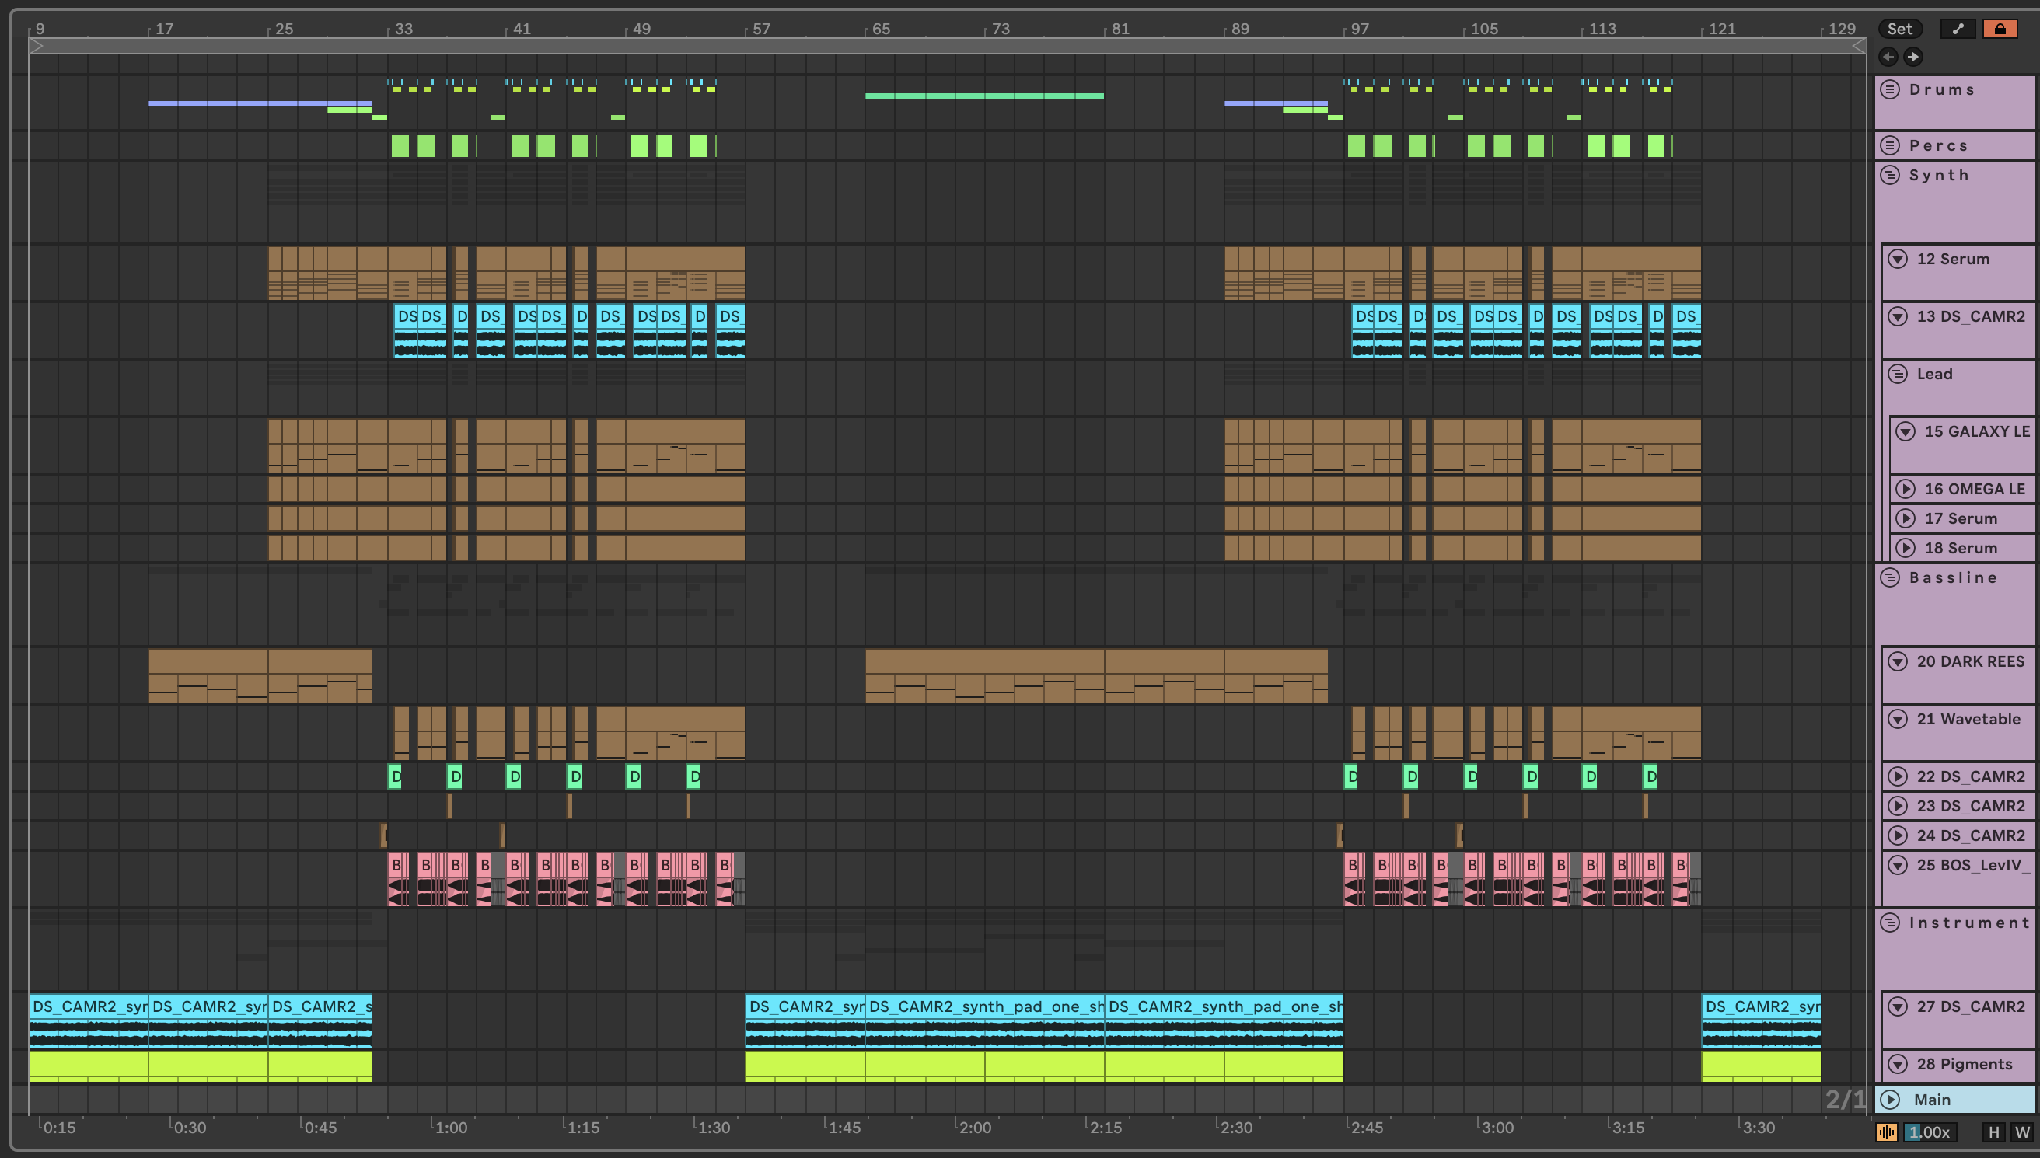Viewport: 2040px width, 1158px height.
Task: Expand the Main track
Action: pyautogui.click(x=1891, y=1099)
